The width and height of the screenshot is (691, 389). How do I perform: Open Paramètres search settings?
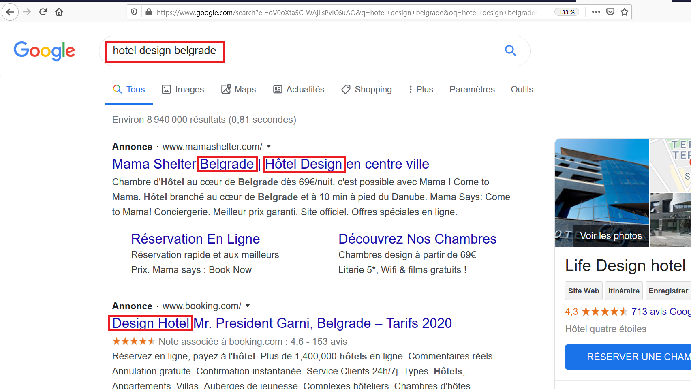472,90
